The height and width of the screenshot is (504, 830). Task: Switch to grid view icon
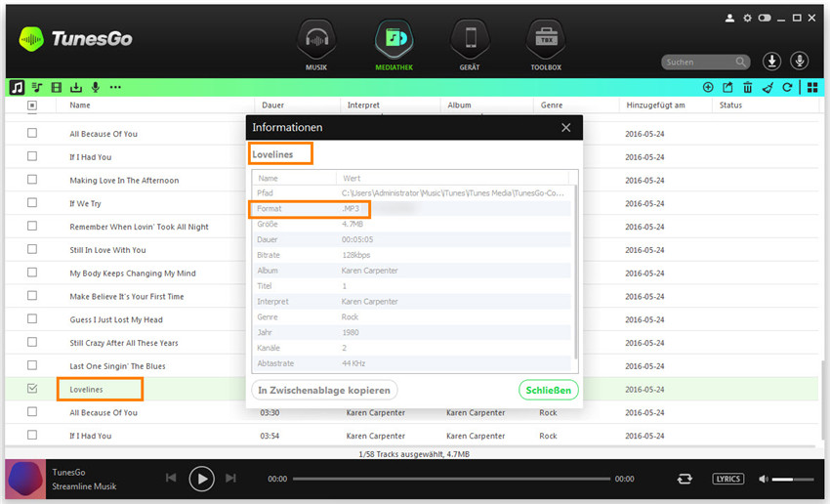(812, 87)
